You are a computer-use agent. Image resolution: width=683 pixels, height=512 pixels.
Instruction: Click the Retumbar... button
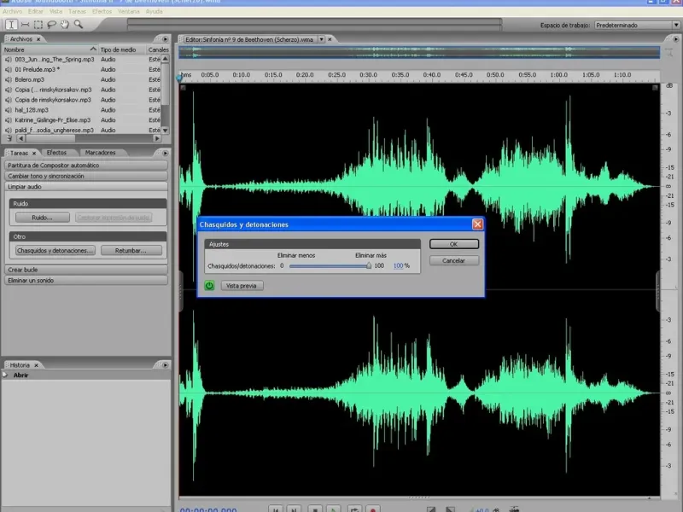click(x=131, y=250)
